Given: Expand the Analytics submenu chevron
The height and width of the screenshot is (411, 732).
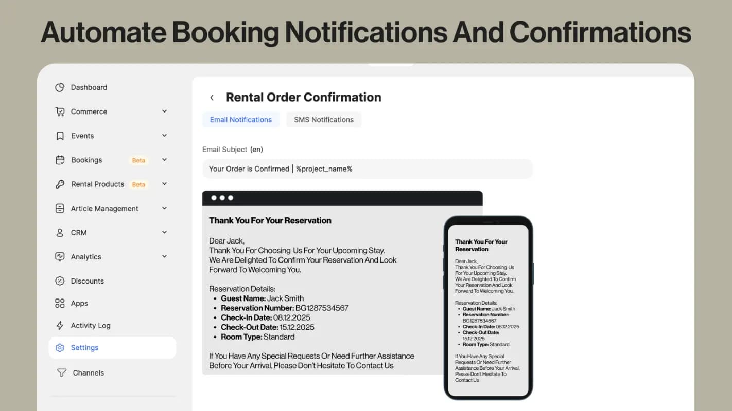Looking at the screenshot, I should coord(164,256).
